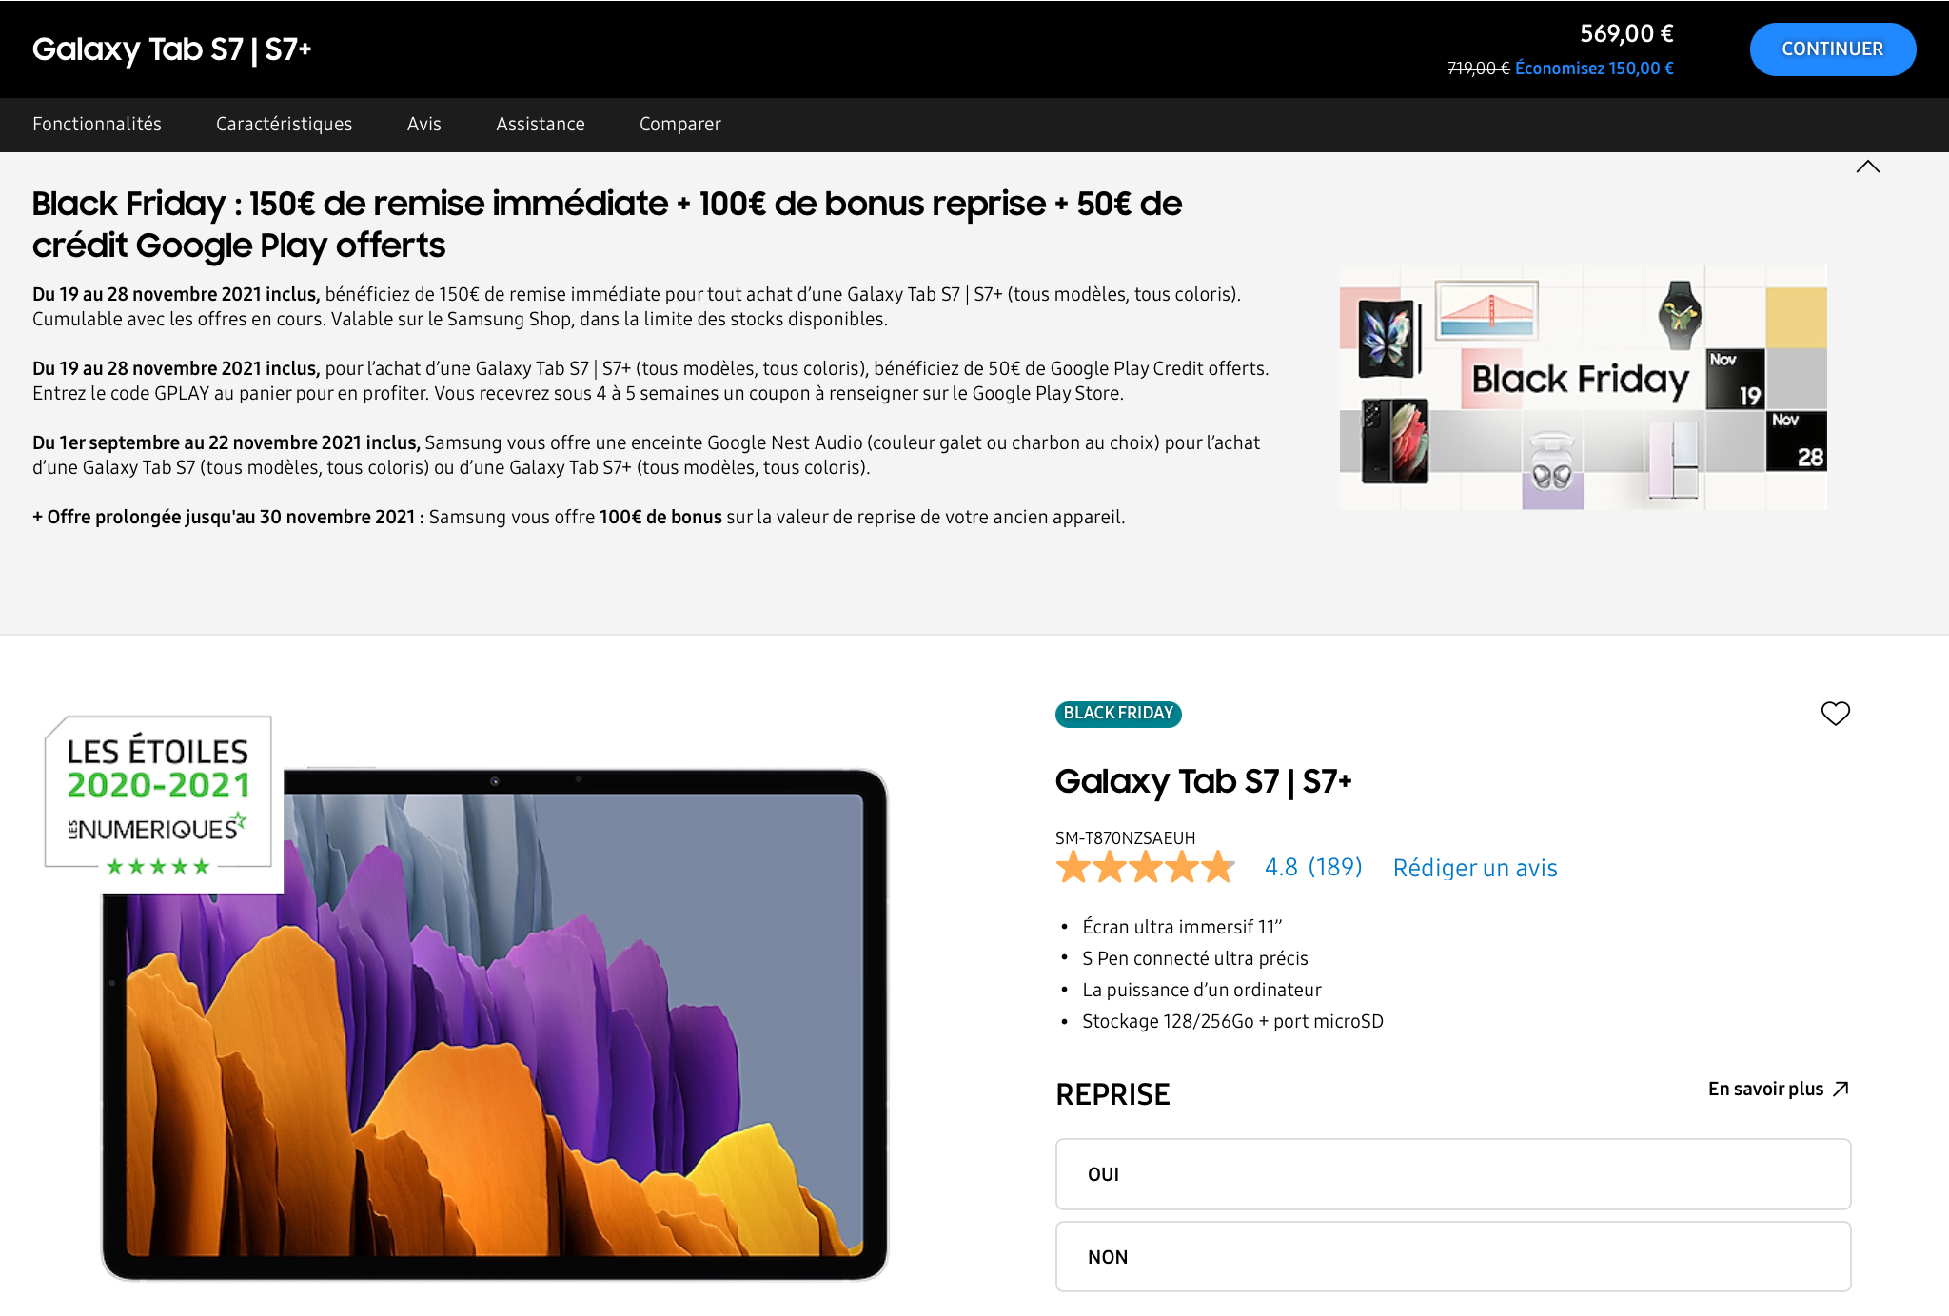Collapse the Black Friday offer banner
This screenshot has width=1949, height=1316.
click(x=1867, y=167)
